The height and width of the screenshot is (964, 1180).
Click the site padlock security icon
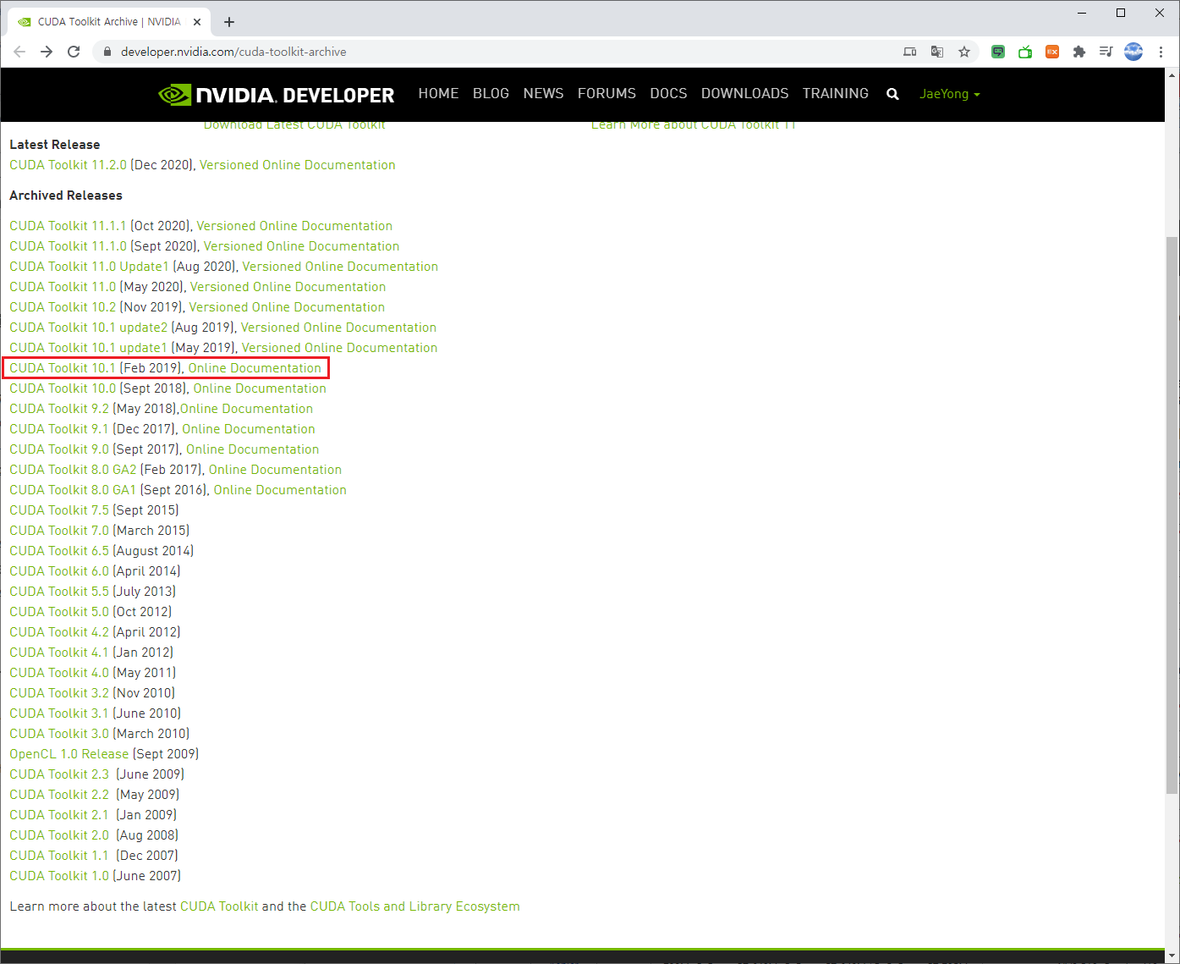[x=107, y=52]
